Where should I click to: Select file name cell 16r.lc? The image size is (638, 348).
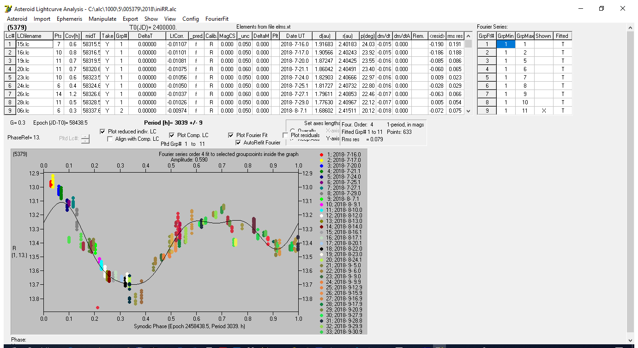click(34, 53)
